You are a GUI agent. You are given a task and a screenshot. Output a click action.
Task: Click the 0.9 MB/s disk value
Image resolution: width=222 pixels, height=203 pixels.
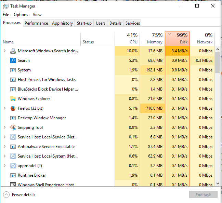point(180,60)
